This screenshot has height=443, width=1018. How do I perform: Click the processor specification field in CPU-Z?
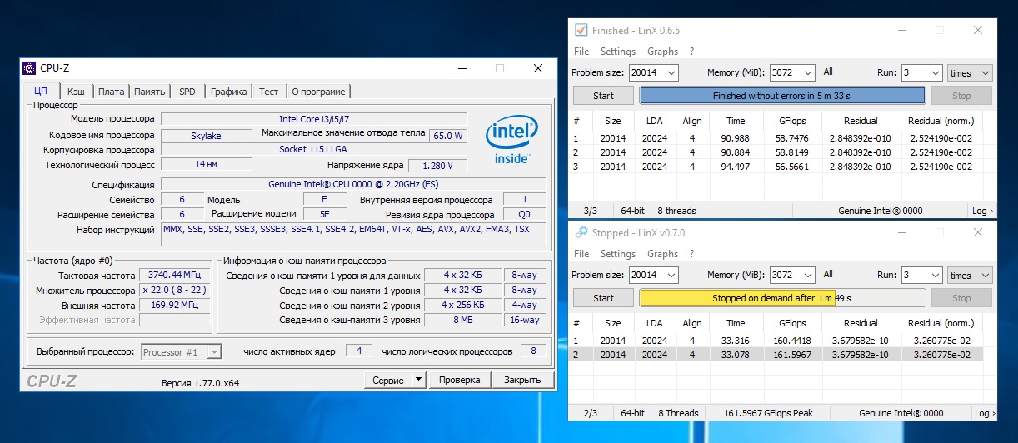tap(353, 184)
